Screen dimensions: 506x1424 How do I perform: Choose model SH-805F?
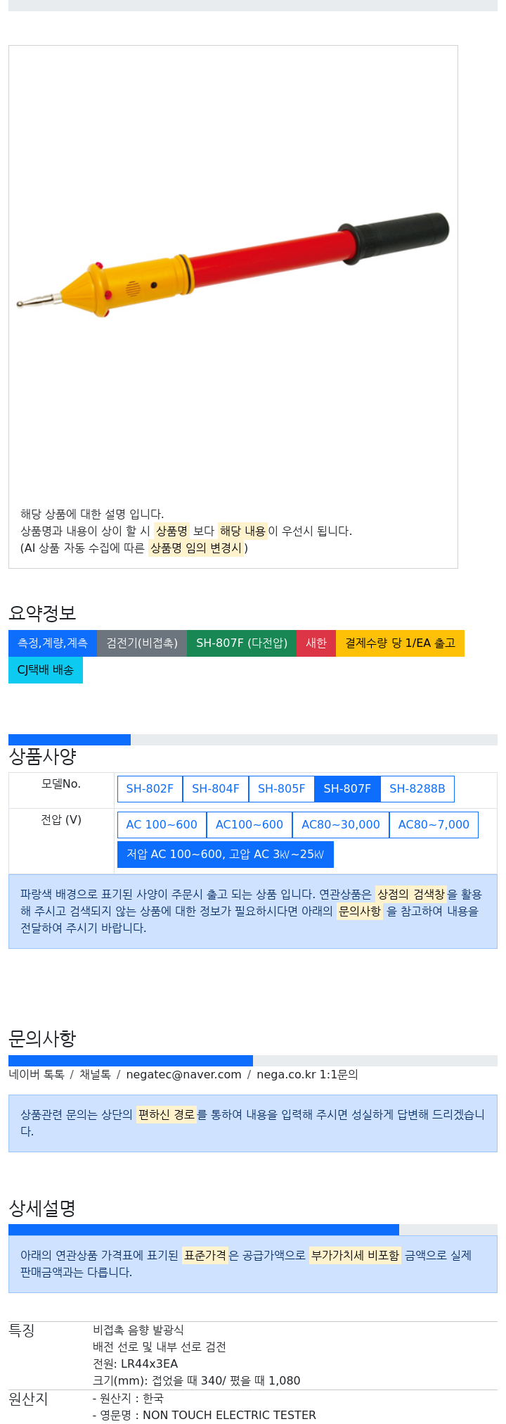(282, 789)
